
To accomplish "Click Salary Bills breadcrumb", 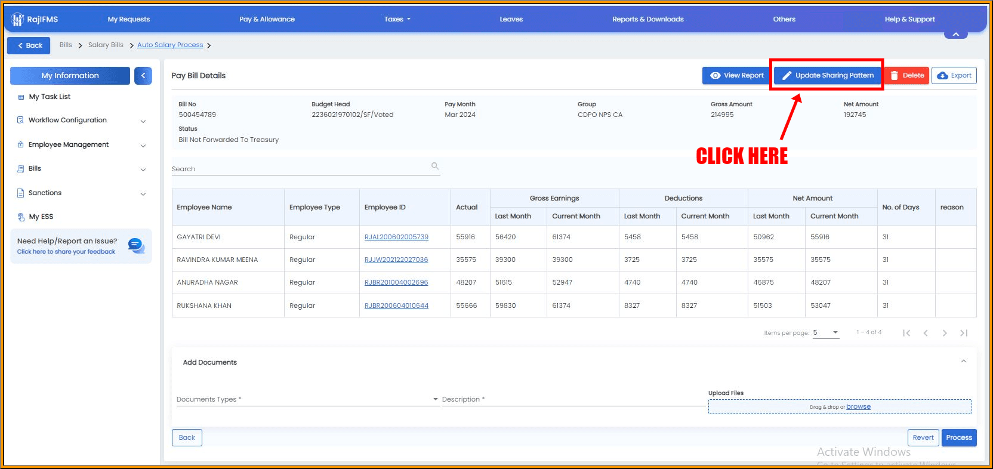I will [106, 45].
